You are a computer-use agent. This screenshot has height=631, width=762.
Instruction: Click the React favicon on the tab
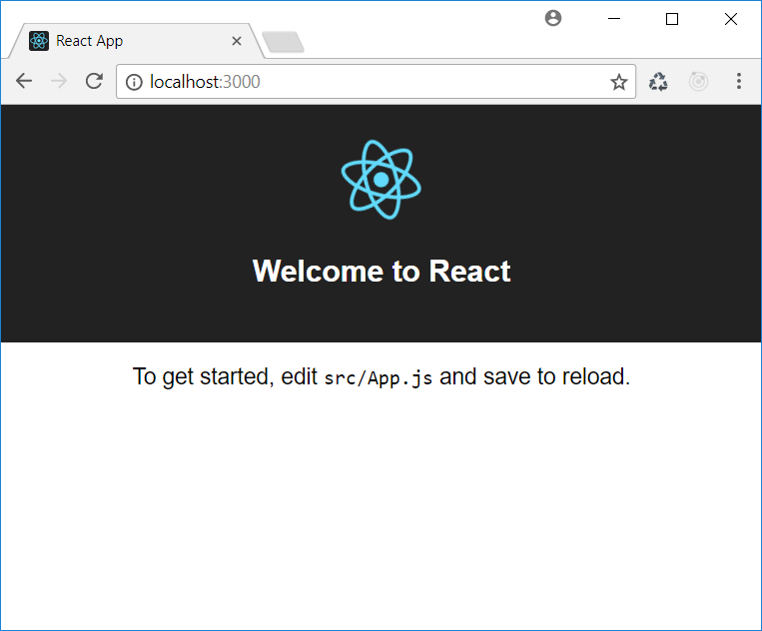coord(39,41)
